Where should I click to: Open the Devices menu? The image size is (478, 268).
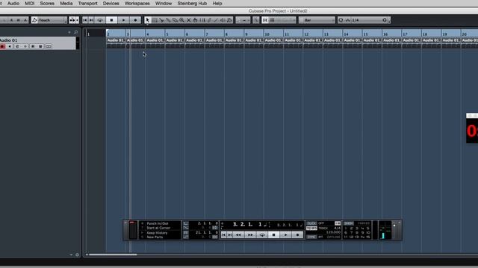tap(111, 3)
